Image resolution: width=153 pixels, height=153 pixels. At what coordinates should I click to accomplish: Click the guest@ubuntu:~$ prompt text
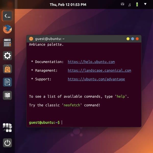(x=44, y=122)
